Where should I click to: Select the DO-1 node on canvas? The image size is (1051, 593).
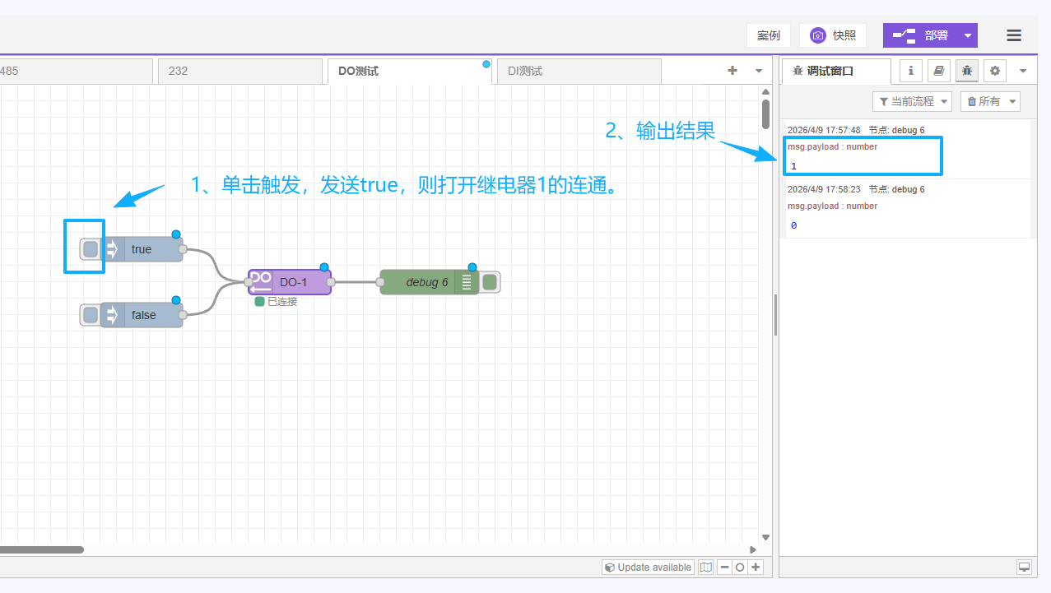pos(292,282)
